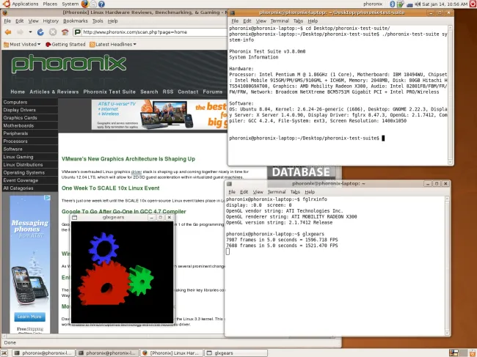
Task: Click the AT&T U-verse banner ad
Action: (159, 115)
